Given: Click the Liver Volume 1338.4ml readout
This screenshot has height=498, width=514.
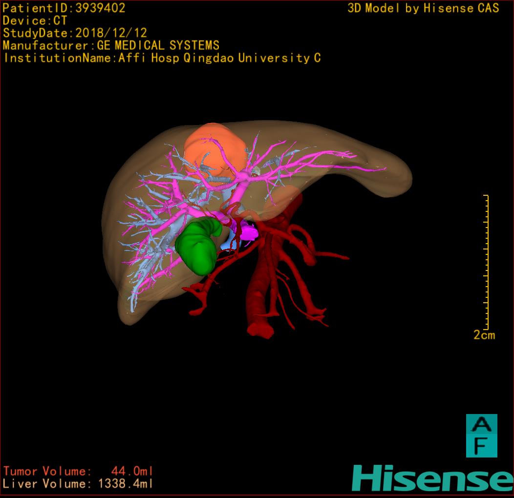Looking at the screenshot, I should tap(78, 484).
